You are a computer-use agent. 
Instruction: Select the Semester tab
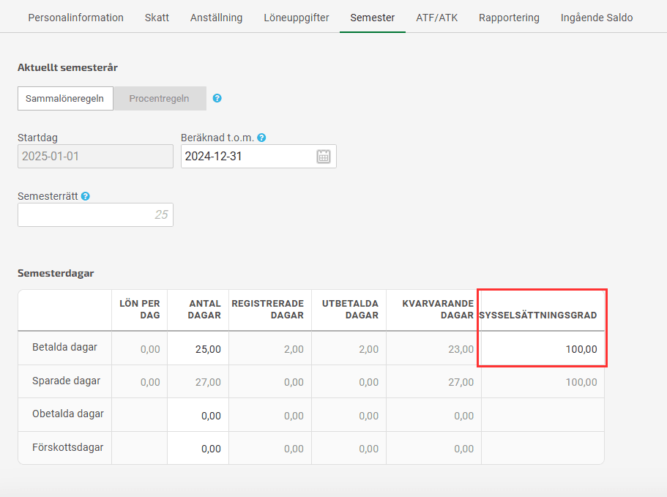pos(372,18)
